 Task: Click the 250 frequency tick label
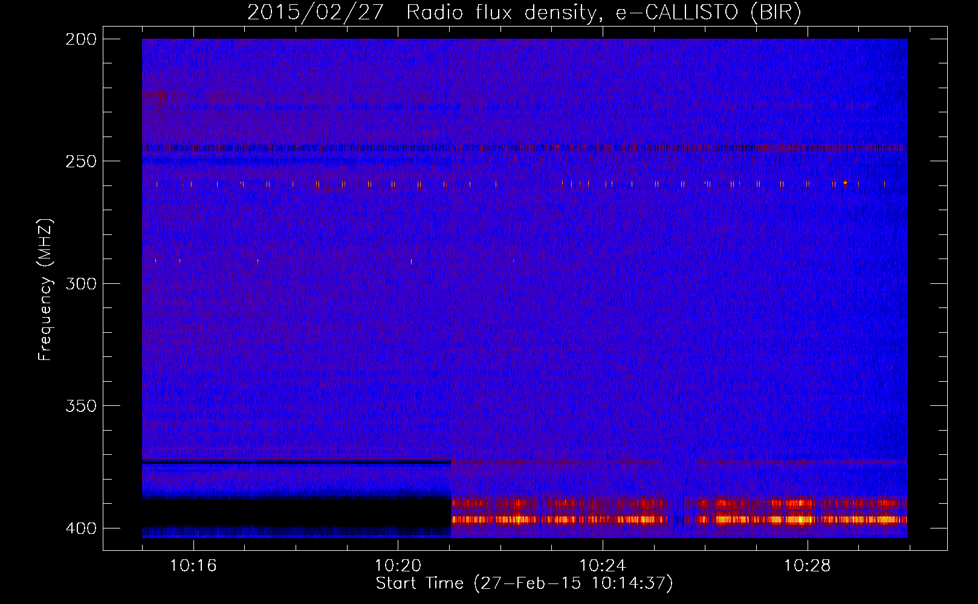81,161
